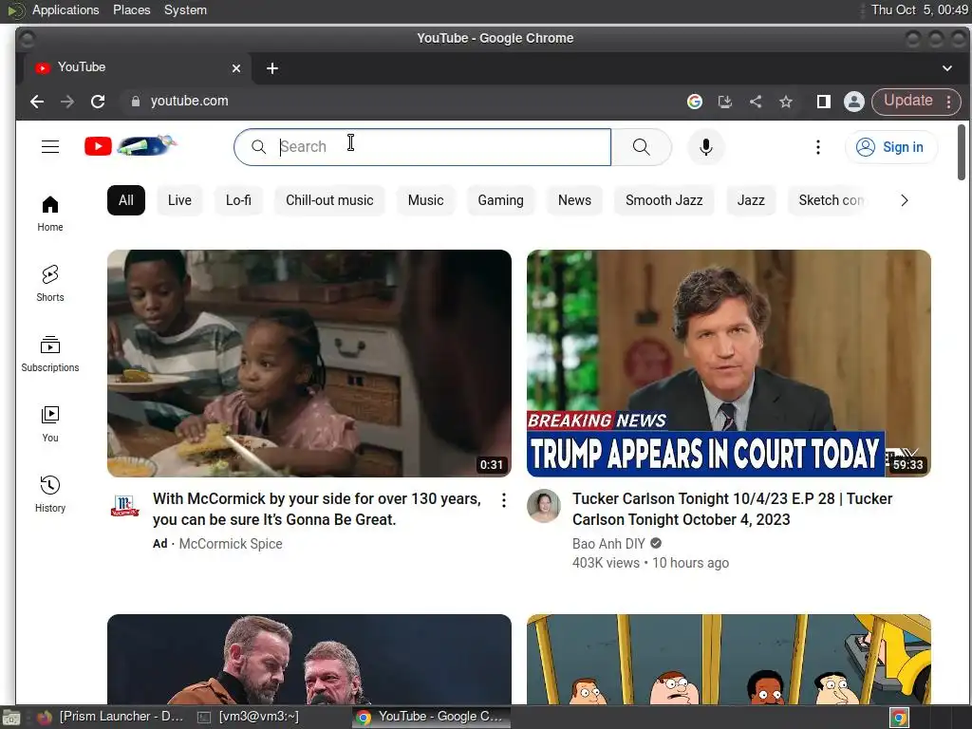Click the install app icon in address bar
This screenshot has width=972, height=729.
[725, 101]
